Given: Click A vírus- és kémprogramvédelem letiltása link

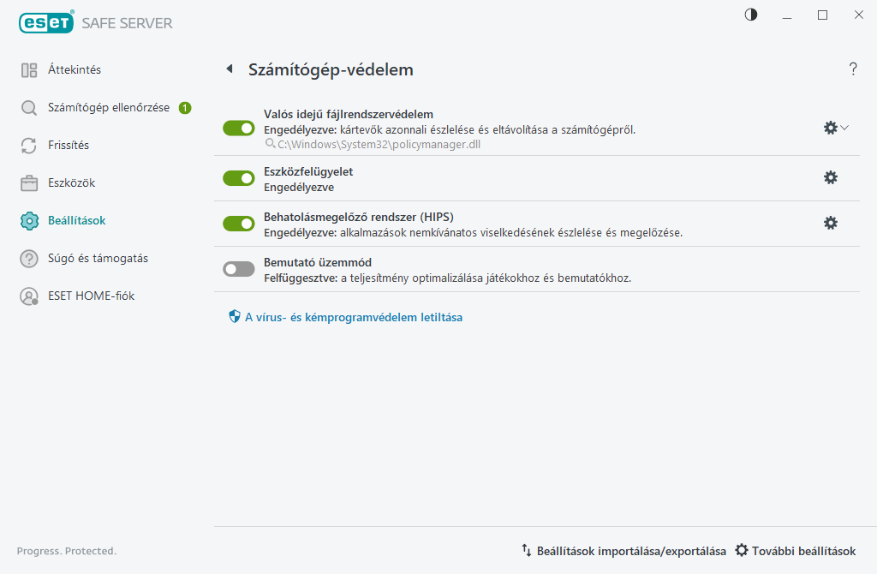Looking at the screenshot, I should [x=353, y=317].
